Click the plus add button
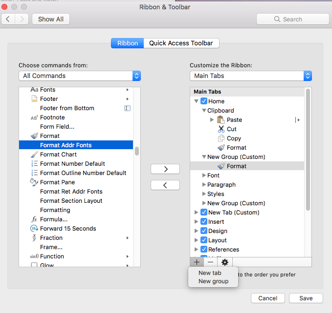The image size is (332, 313). [197, 262]
